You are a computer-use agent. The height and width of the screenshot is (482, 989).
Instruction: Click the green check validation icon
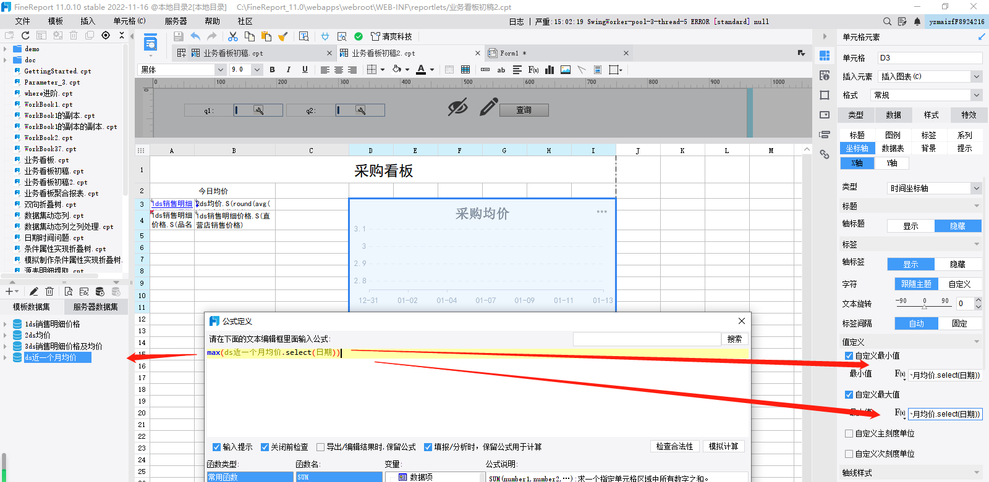[x=359, y=36]
